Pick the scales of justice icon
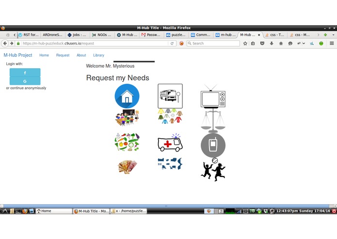The height and width of the screenshot is (239, 337). 213,120
